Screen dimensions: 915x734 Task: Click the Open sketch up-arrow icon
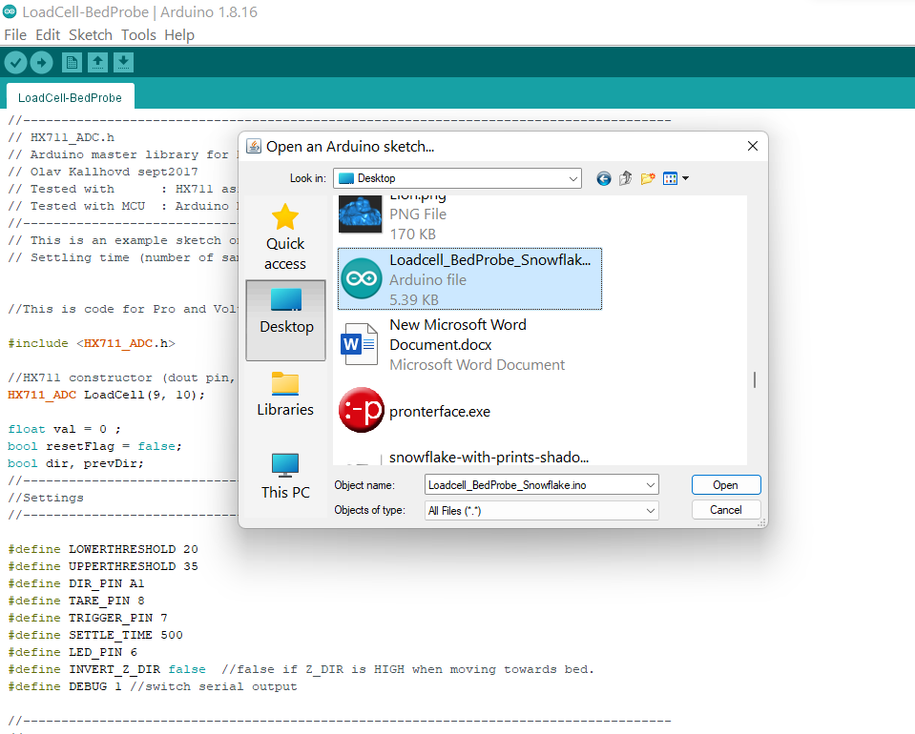[x=97, y=63]
